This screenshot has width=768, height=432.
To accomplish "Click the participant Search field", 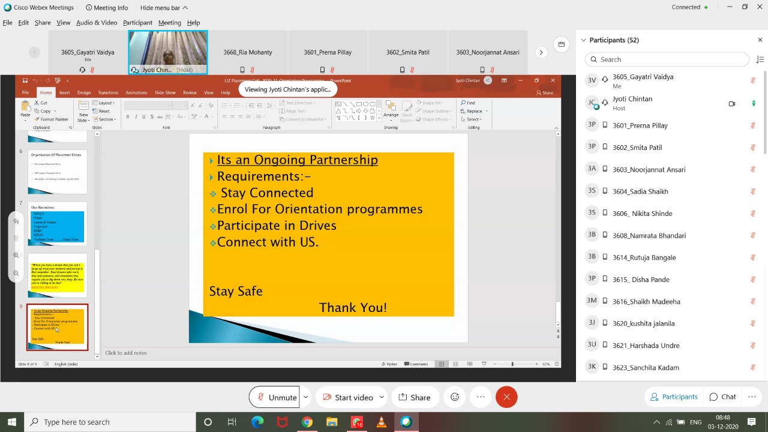I will (x=666, y=59).
